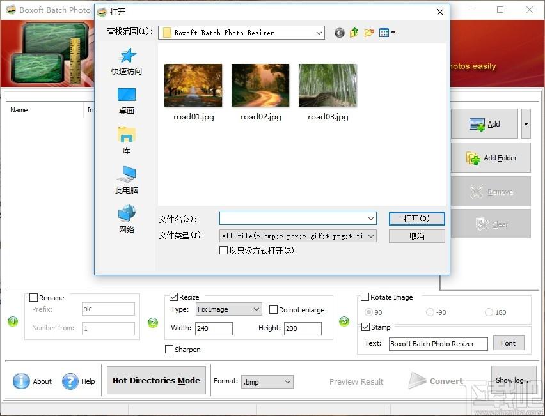Image resolution: width=545 pixels, height=416 pixels.
Task: Create a new folder with the toolbar icon
Action: [x=369, y=33]
